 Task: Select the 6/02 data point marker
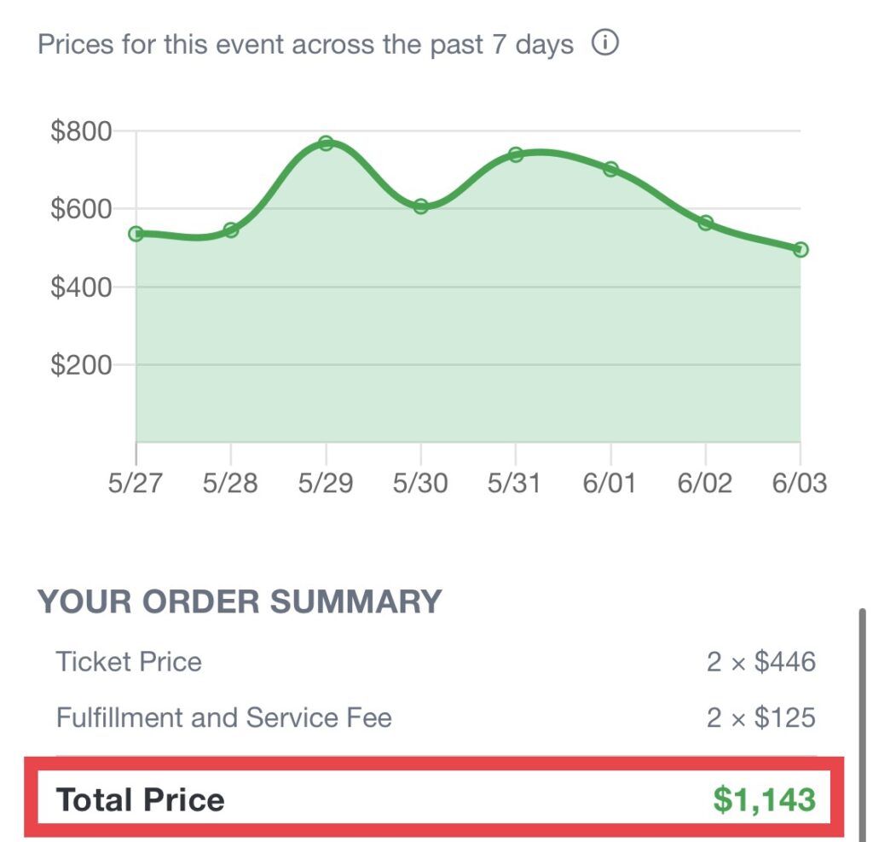point(706,223)
